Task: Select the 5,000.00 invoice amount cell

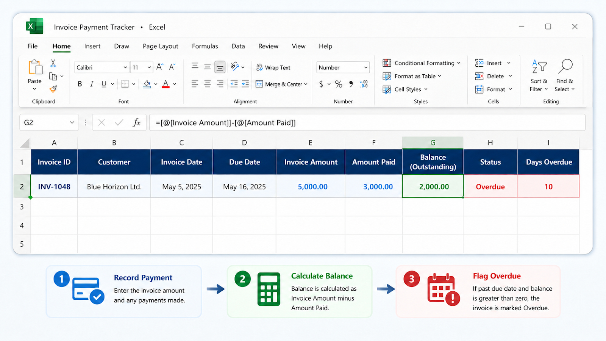Action: pos(311,186)
